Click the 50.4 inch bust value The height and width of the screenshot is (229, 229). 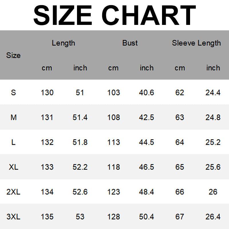[x=147, y=217]
